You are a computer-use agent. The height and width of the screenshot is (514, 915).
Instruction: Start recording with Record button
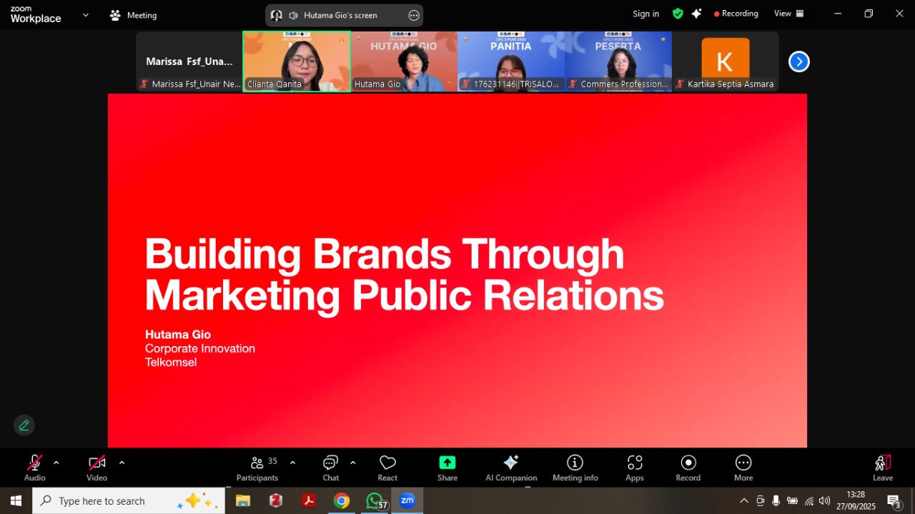tap(688, 468)
